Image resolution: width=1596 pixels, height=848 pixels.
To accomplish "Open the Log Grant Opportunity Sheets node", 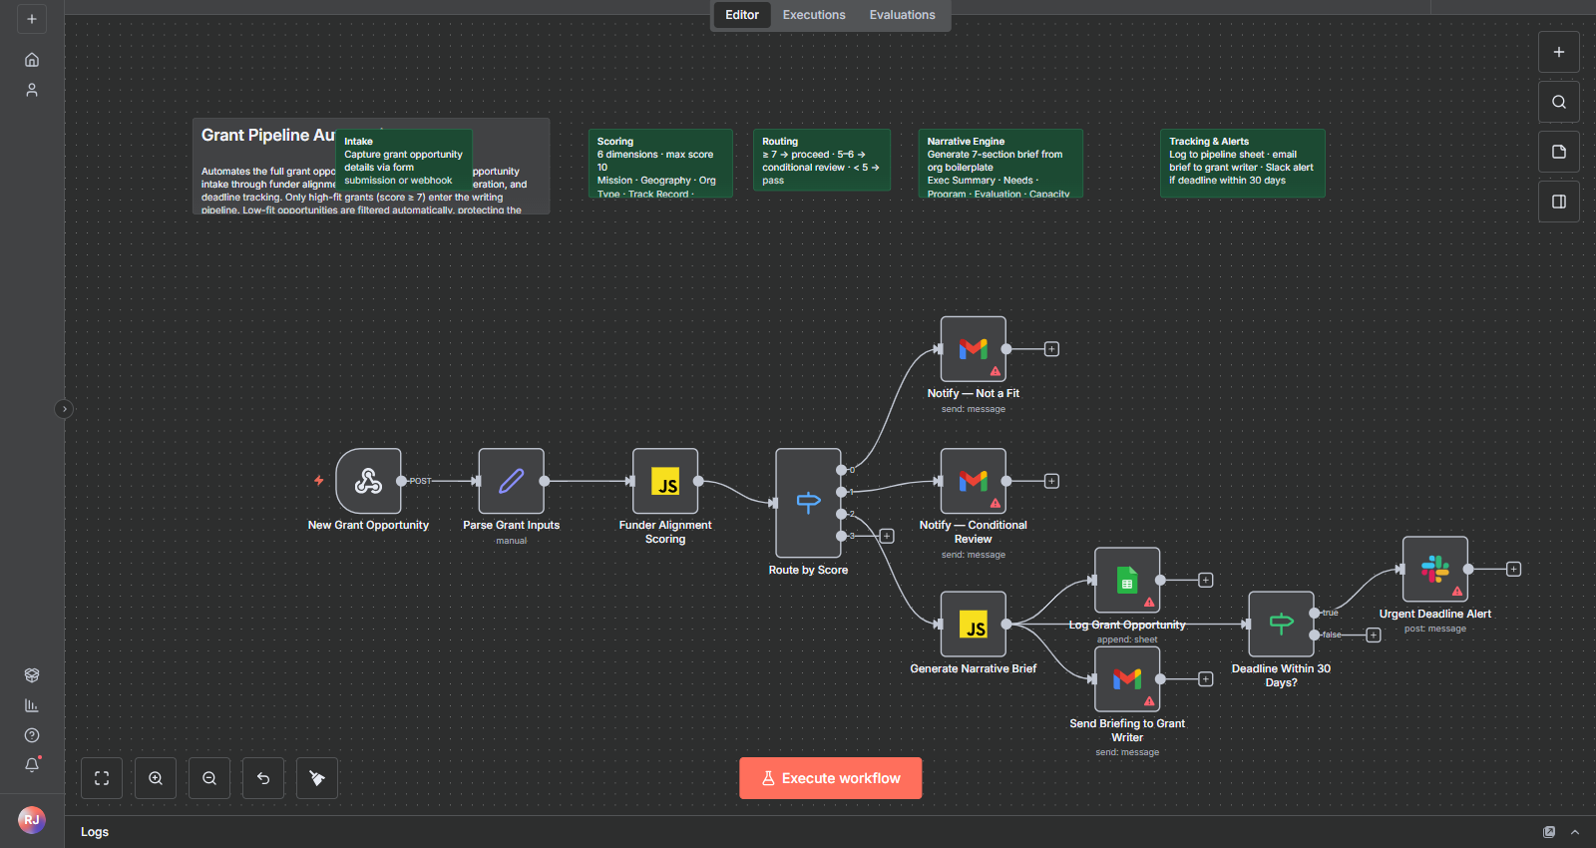I will 1127,580.
